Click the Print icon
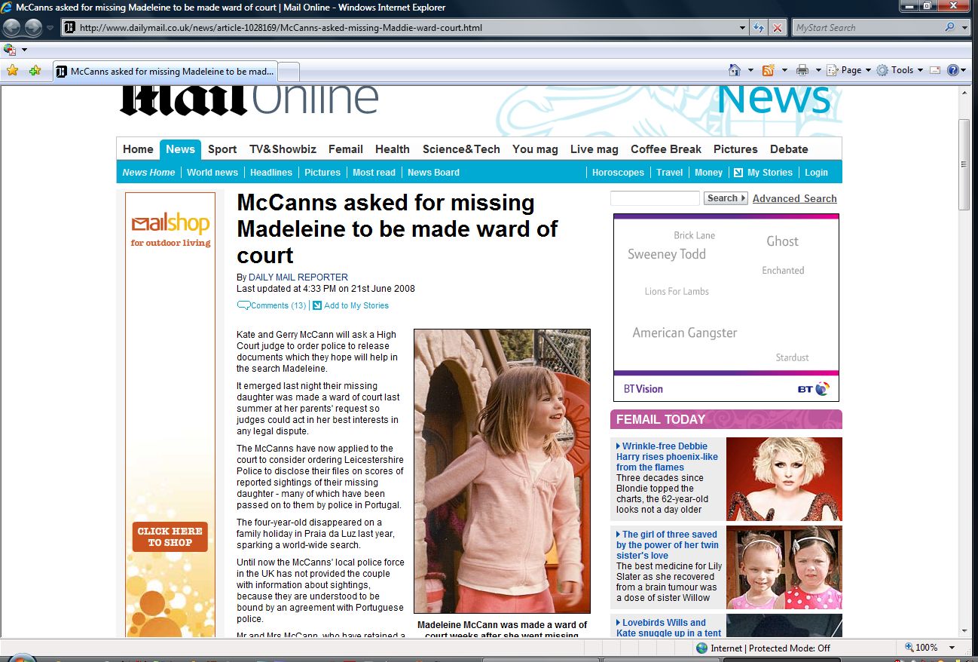 [802, 70]
